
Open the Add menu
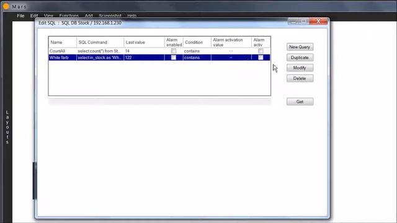(x=89, y=15)
